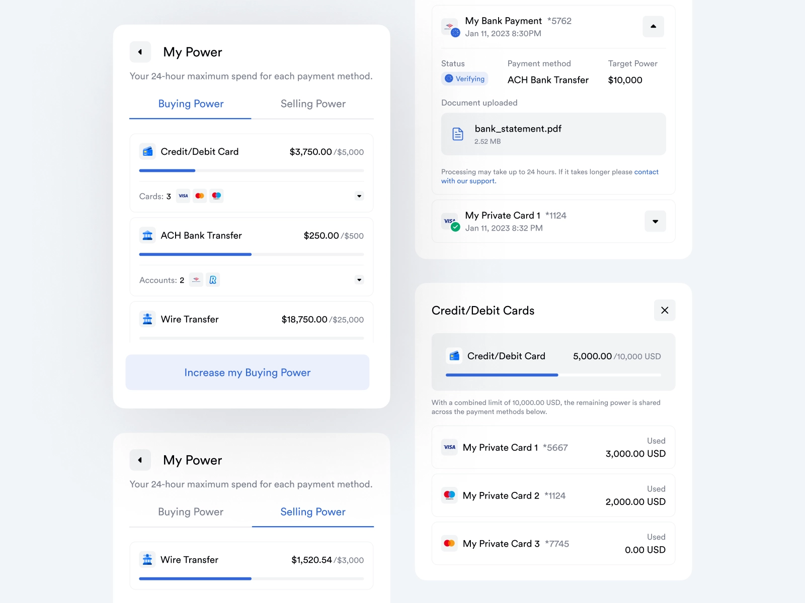Image resolution: width=805 pixels, height=603 pixels.
Task: Click the ACH Bank Transfer payment method value
Action: pos(548,80)
